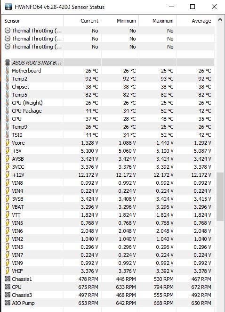Select the CPU fan RPM icon
Screen dimensions: 225x312
(x=8, y=287)
